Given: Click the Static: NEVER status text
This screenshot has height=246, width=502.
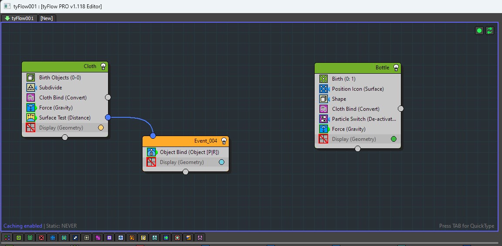Looking at the screenshot, I should (x=61, y=226).
